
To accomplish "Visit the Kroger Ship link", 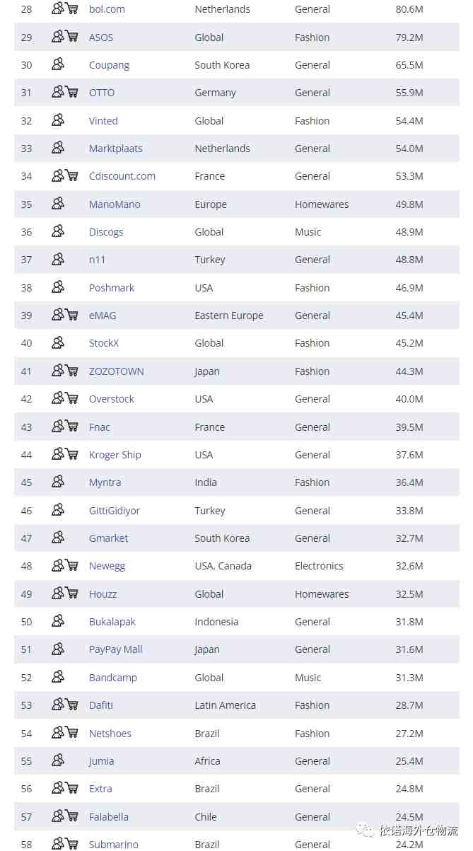I will [x=115, y=455].
